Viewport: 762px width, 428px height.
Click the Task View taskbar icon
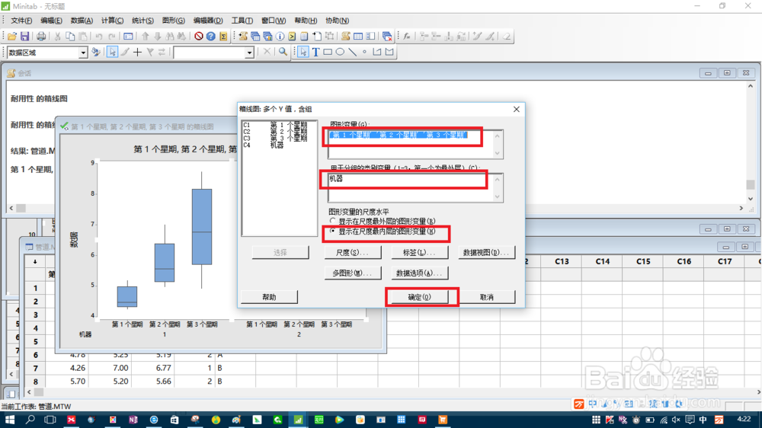pyautogui.click(x=50, y=420)
